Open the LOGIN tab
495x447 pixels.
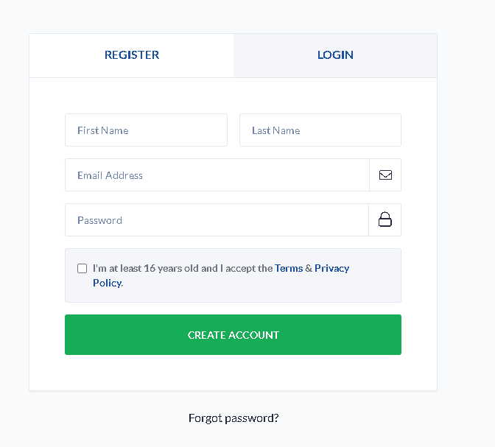click(x=335, y=55)
